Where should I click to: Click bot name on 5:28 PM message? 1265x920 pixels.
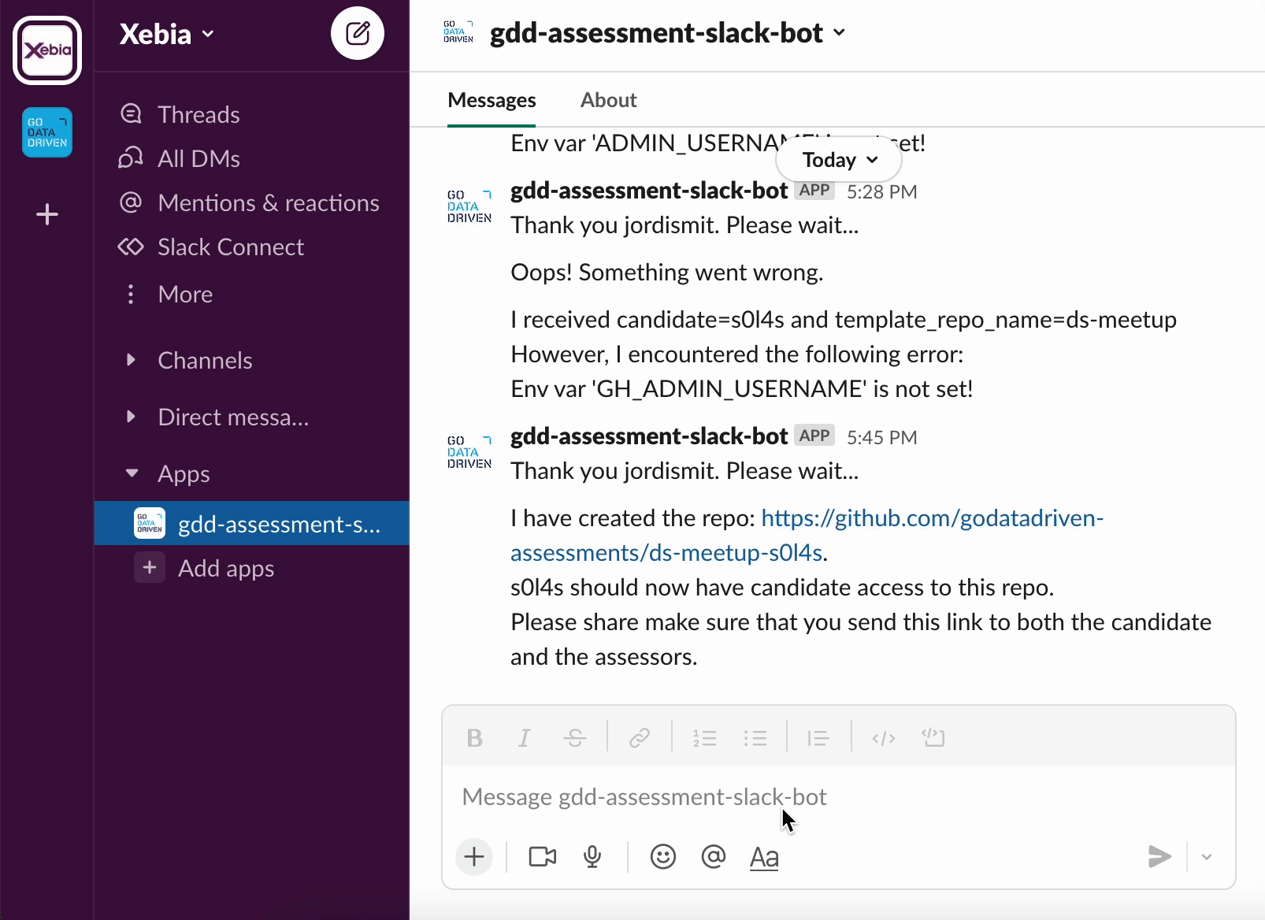[x=649, y=191]
